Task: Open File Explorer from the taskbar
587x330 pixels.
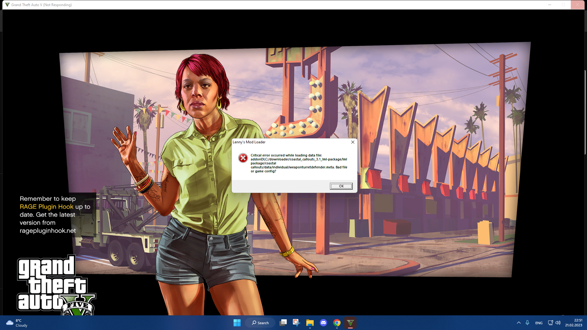Action: coord(310,323)
